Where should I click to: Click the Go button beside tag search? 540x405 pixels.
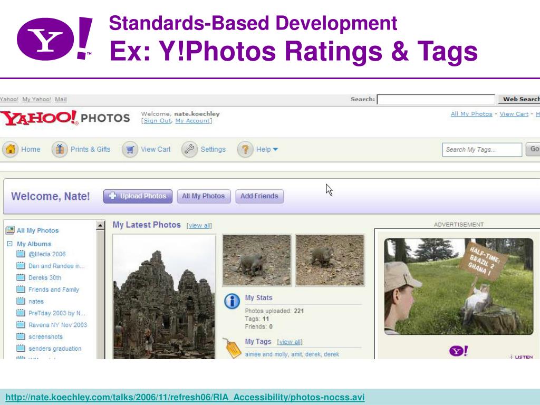(533, 149)
